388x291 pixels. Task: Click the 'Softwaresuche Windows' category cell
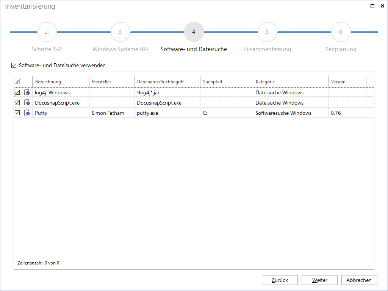coord(291,113)
